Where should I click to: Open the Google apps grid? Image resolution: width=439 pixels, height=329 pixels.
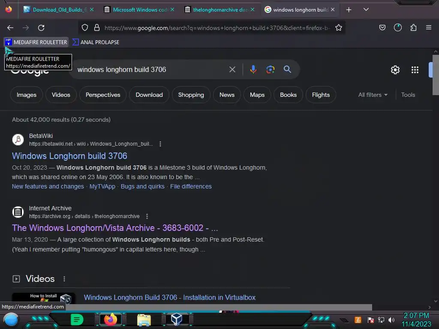point(415,70)
